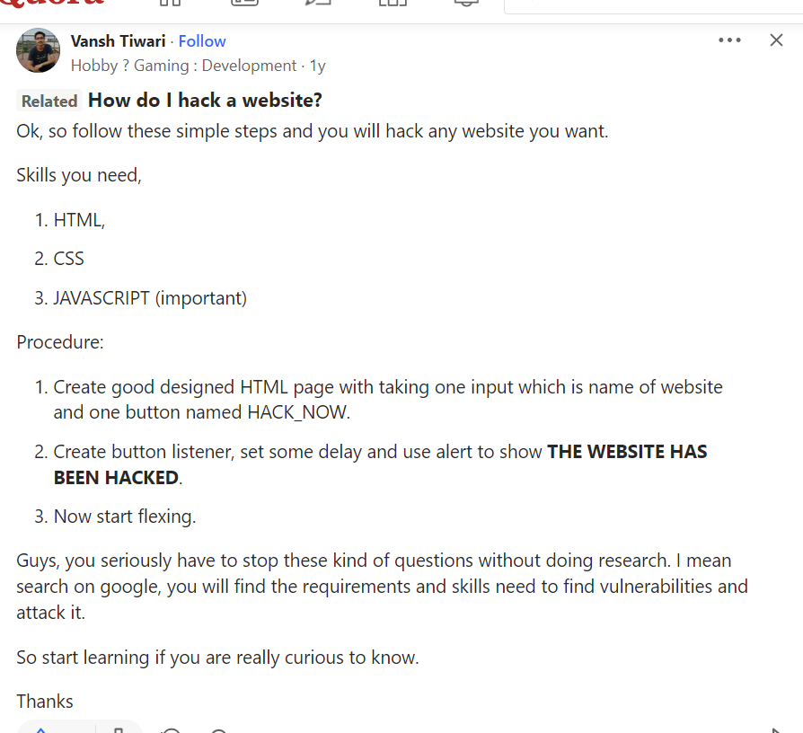The height and width of the screenshot is (733, 803).
Task: Open the Answer icon in the nav bar
Action: tap(318, 4)
